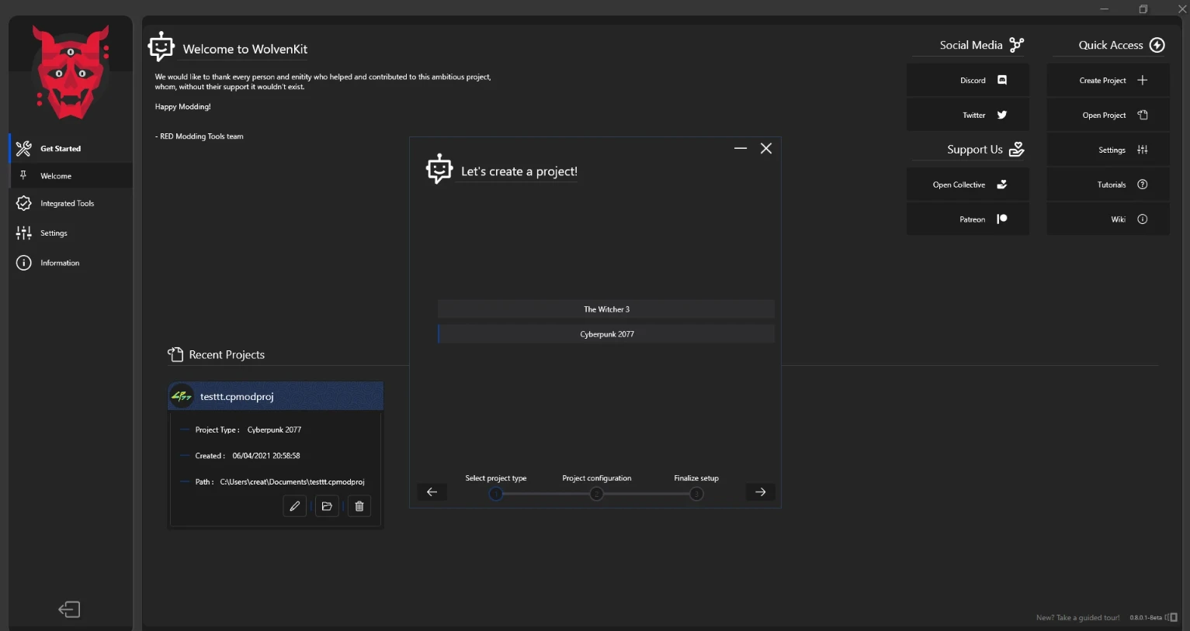Click the Recent Projects icon
The width and height of the screenshot is (1190, 631).
coord(175,354)
